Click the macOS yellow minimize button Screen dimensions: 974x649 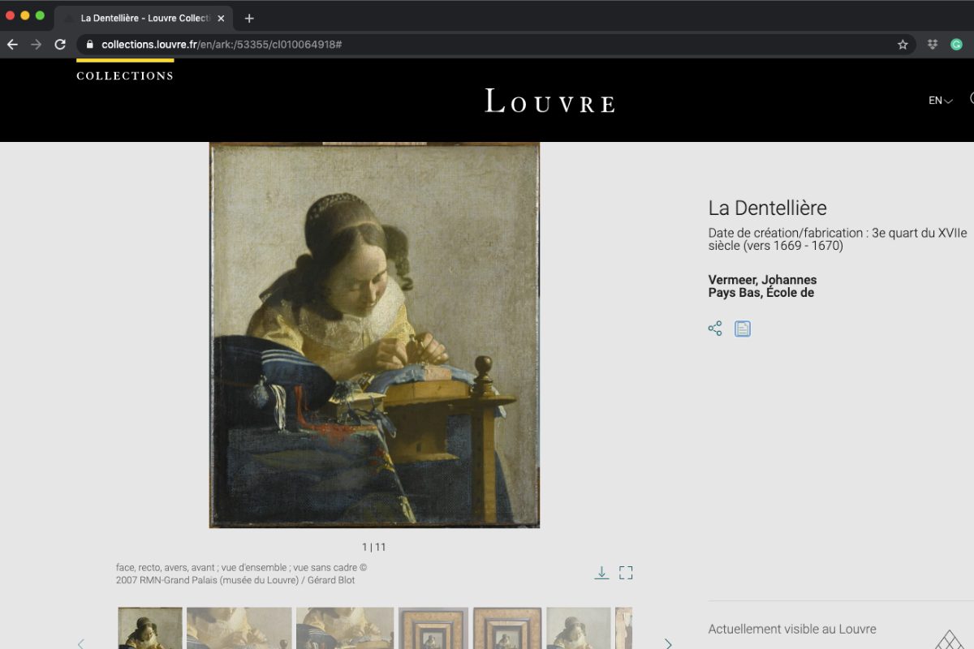(x=25, y=15)
